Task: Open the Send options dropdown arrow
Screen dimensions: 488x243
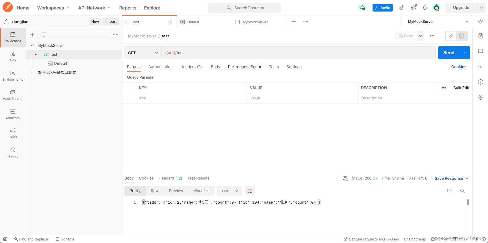Action: [465, 53]
